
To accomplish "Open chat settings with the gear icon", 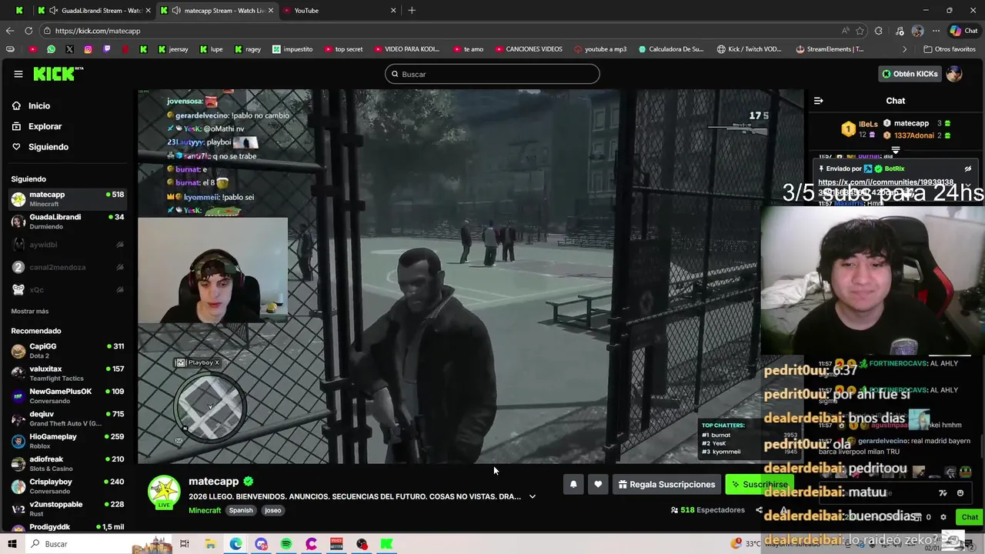I will click(x=943, y=517).
